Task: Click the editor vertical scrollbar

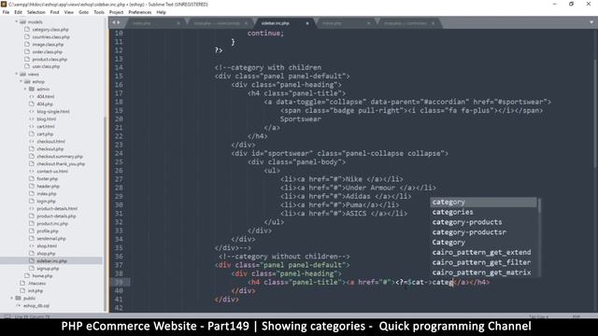Action: point(595,114)
